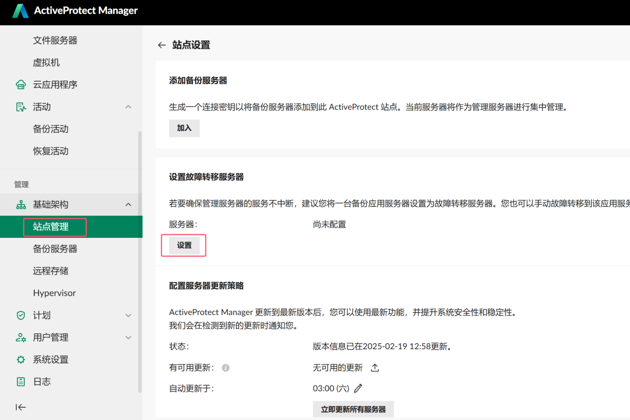630x420 pixels.
Task: Collapse the sidebar with the arrow icon
Action: pyautogui.click(x=21, y=407)
